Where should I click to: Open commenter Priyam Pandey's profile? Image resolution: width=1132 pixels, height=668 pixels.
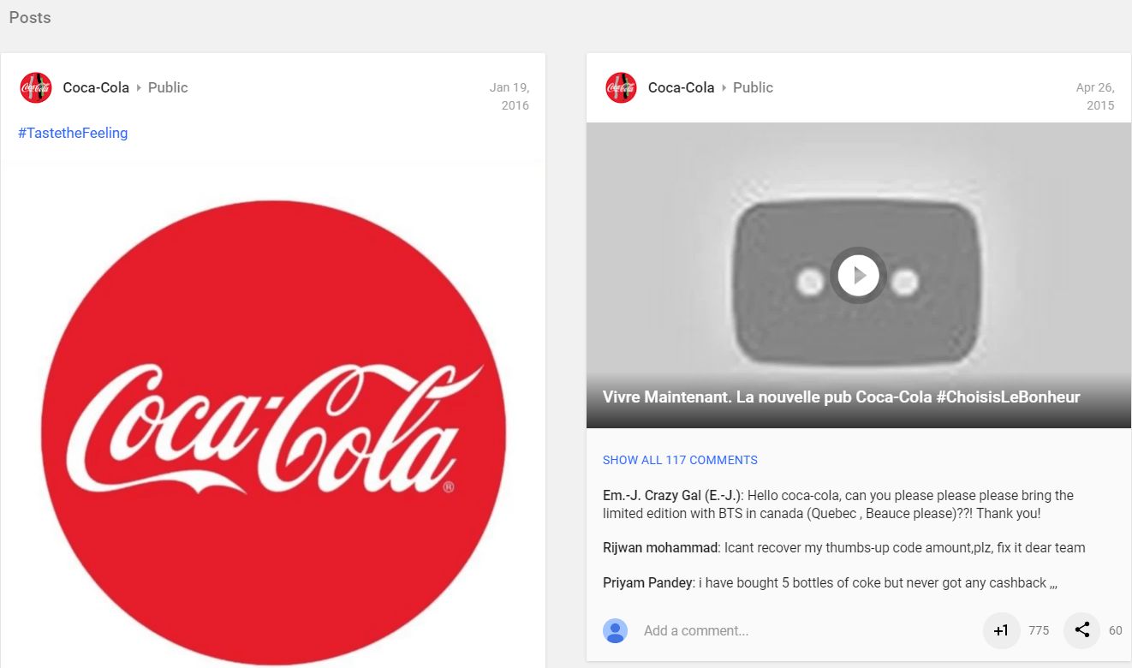tap(648, 582)
